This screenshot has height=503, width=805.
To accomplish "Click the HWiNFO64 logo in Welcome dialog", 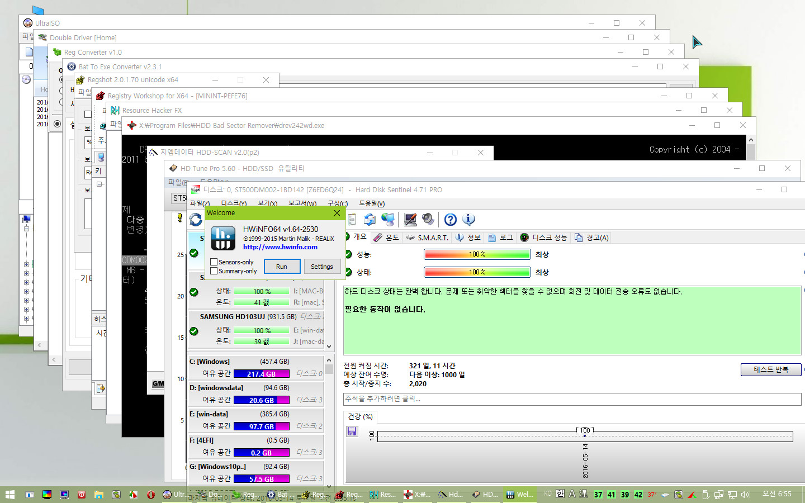I will (x=223, y=238).
